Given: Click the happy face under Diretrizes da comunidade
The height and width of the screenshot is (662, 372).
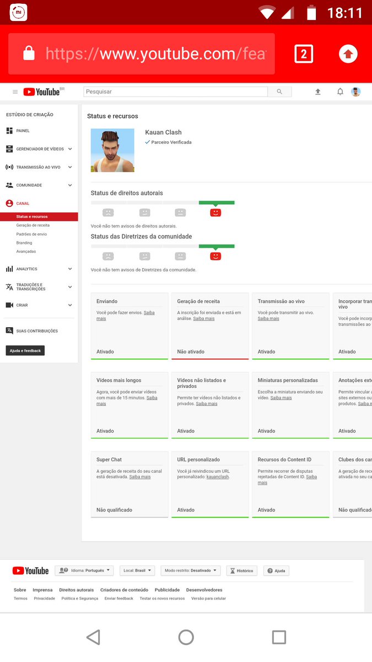Looking at the screenshot, I should pyautogui.click(x=215, y=256).
